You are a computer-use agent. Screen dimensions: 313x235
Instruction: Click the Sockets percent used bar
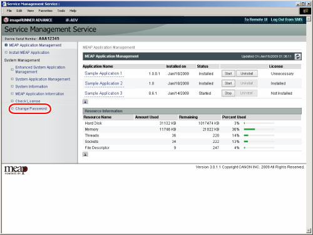[259, 142]
